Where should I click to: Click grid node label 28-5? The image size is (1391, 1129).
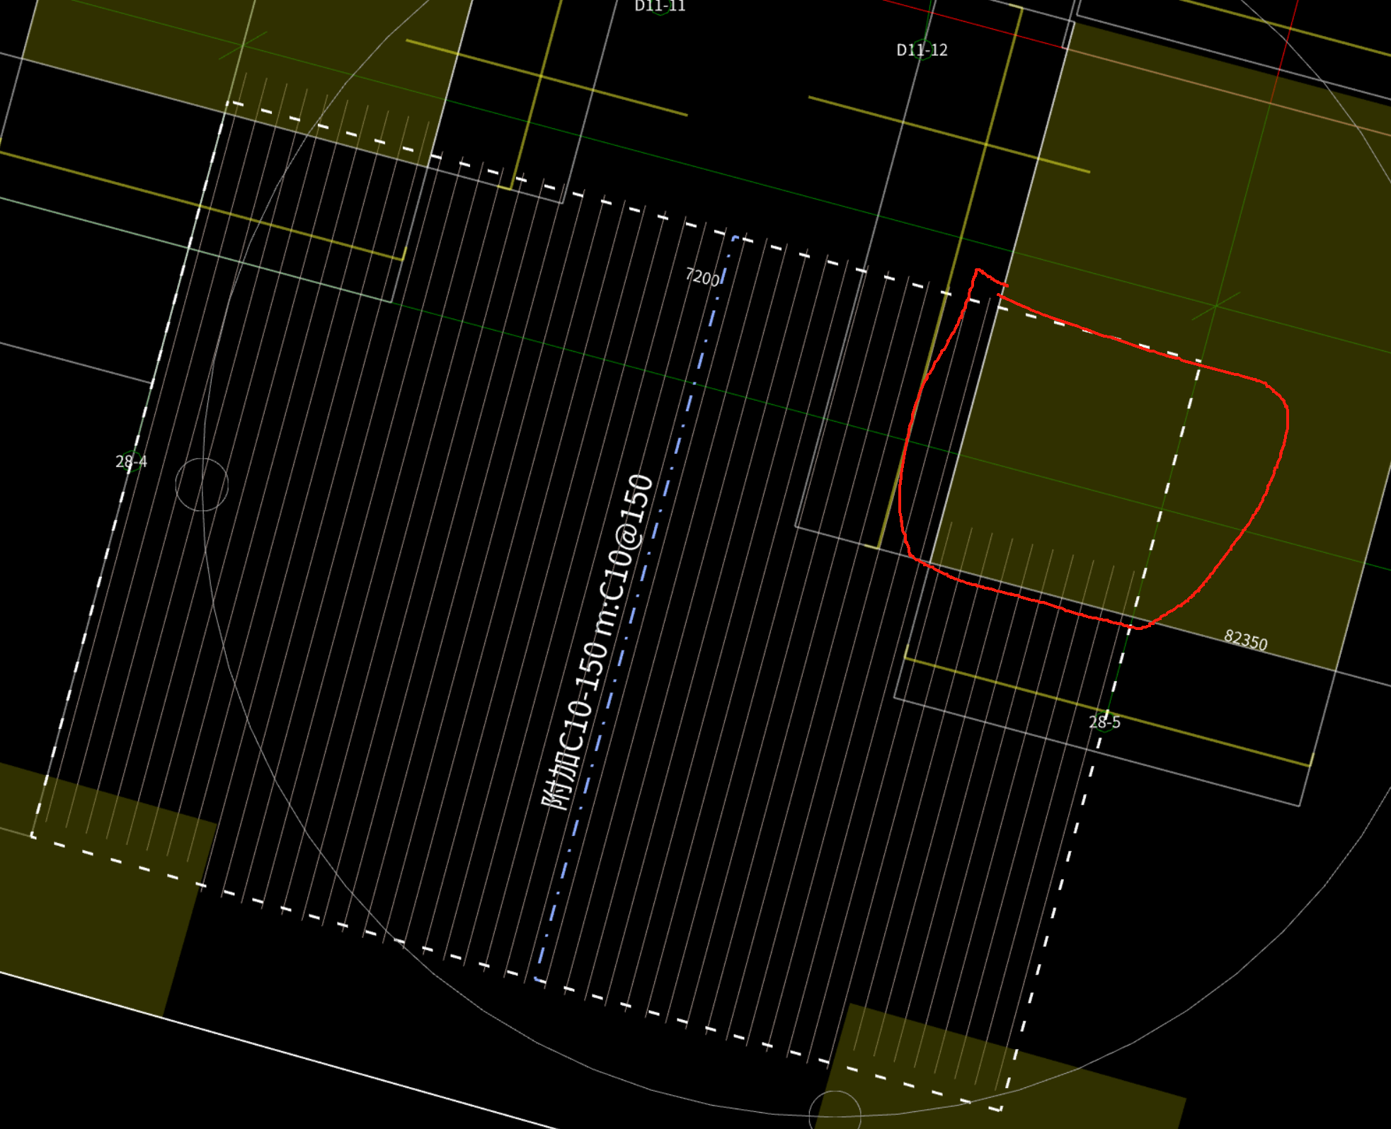[x=1104, y=722]
